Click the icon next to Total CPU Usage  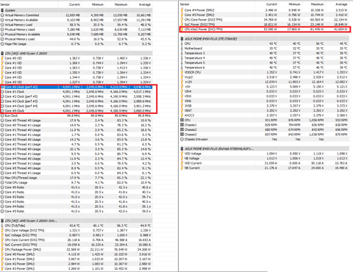click(x=2, y=182)
